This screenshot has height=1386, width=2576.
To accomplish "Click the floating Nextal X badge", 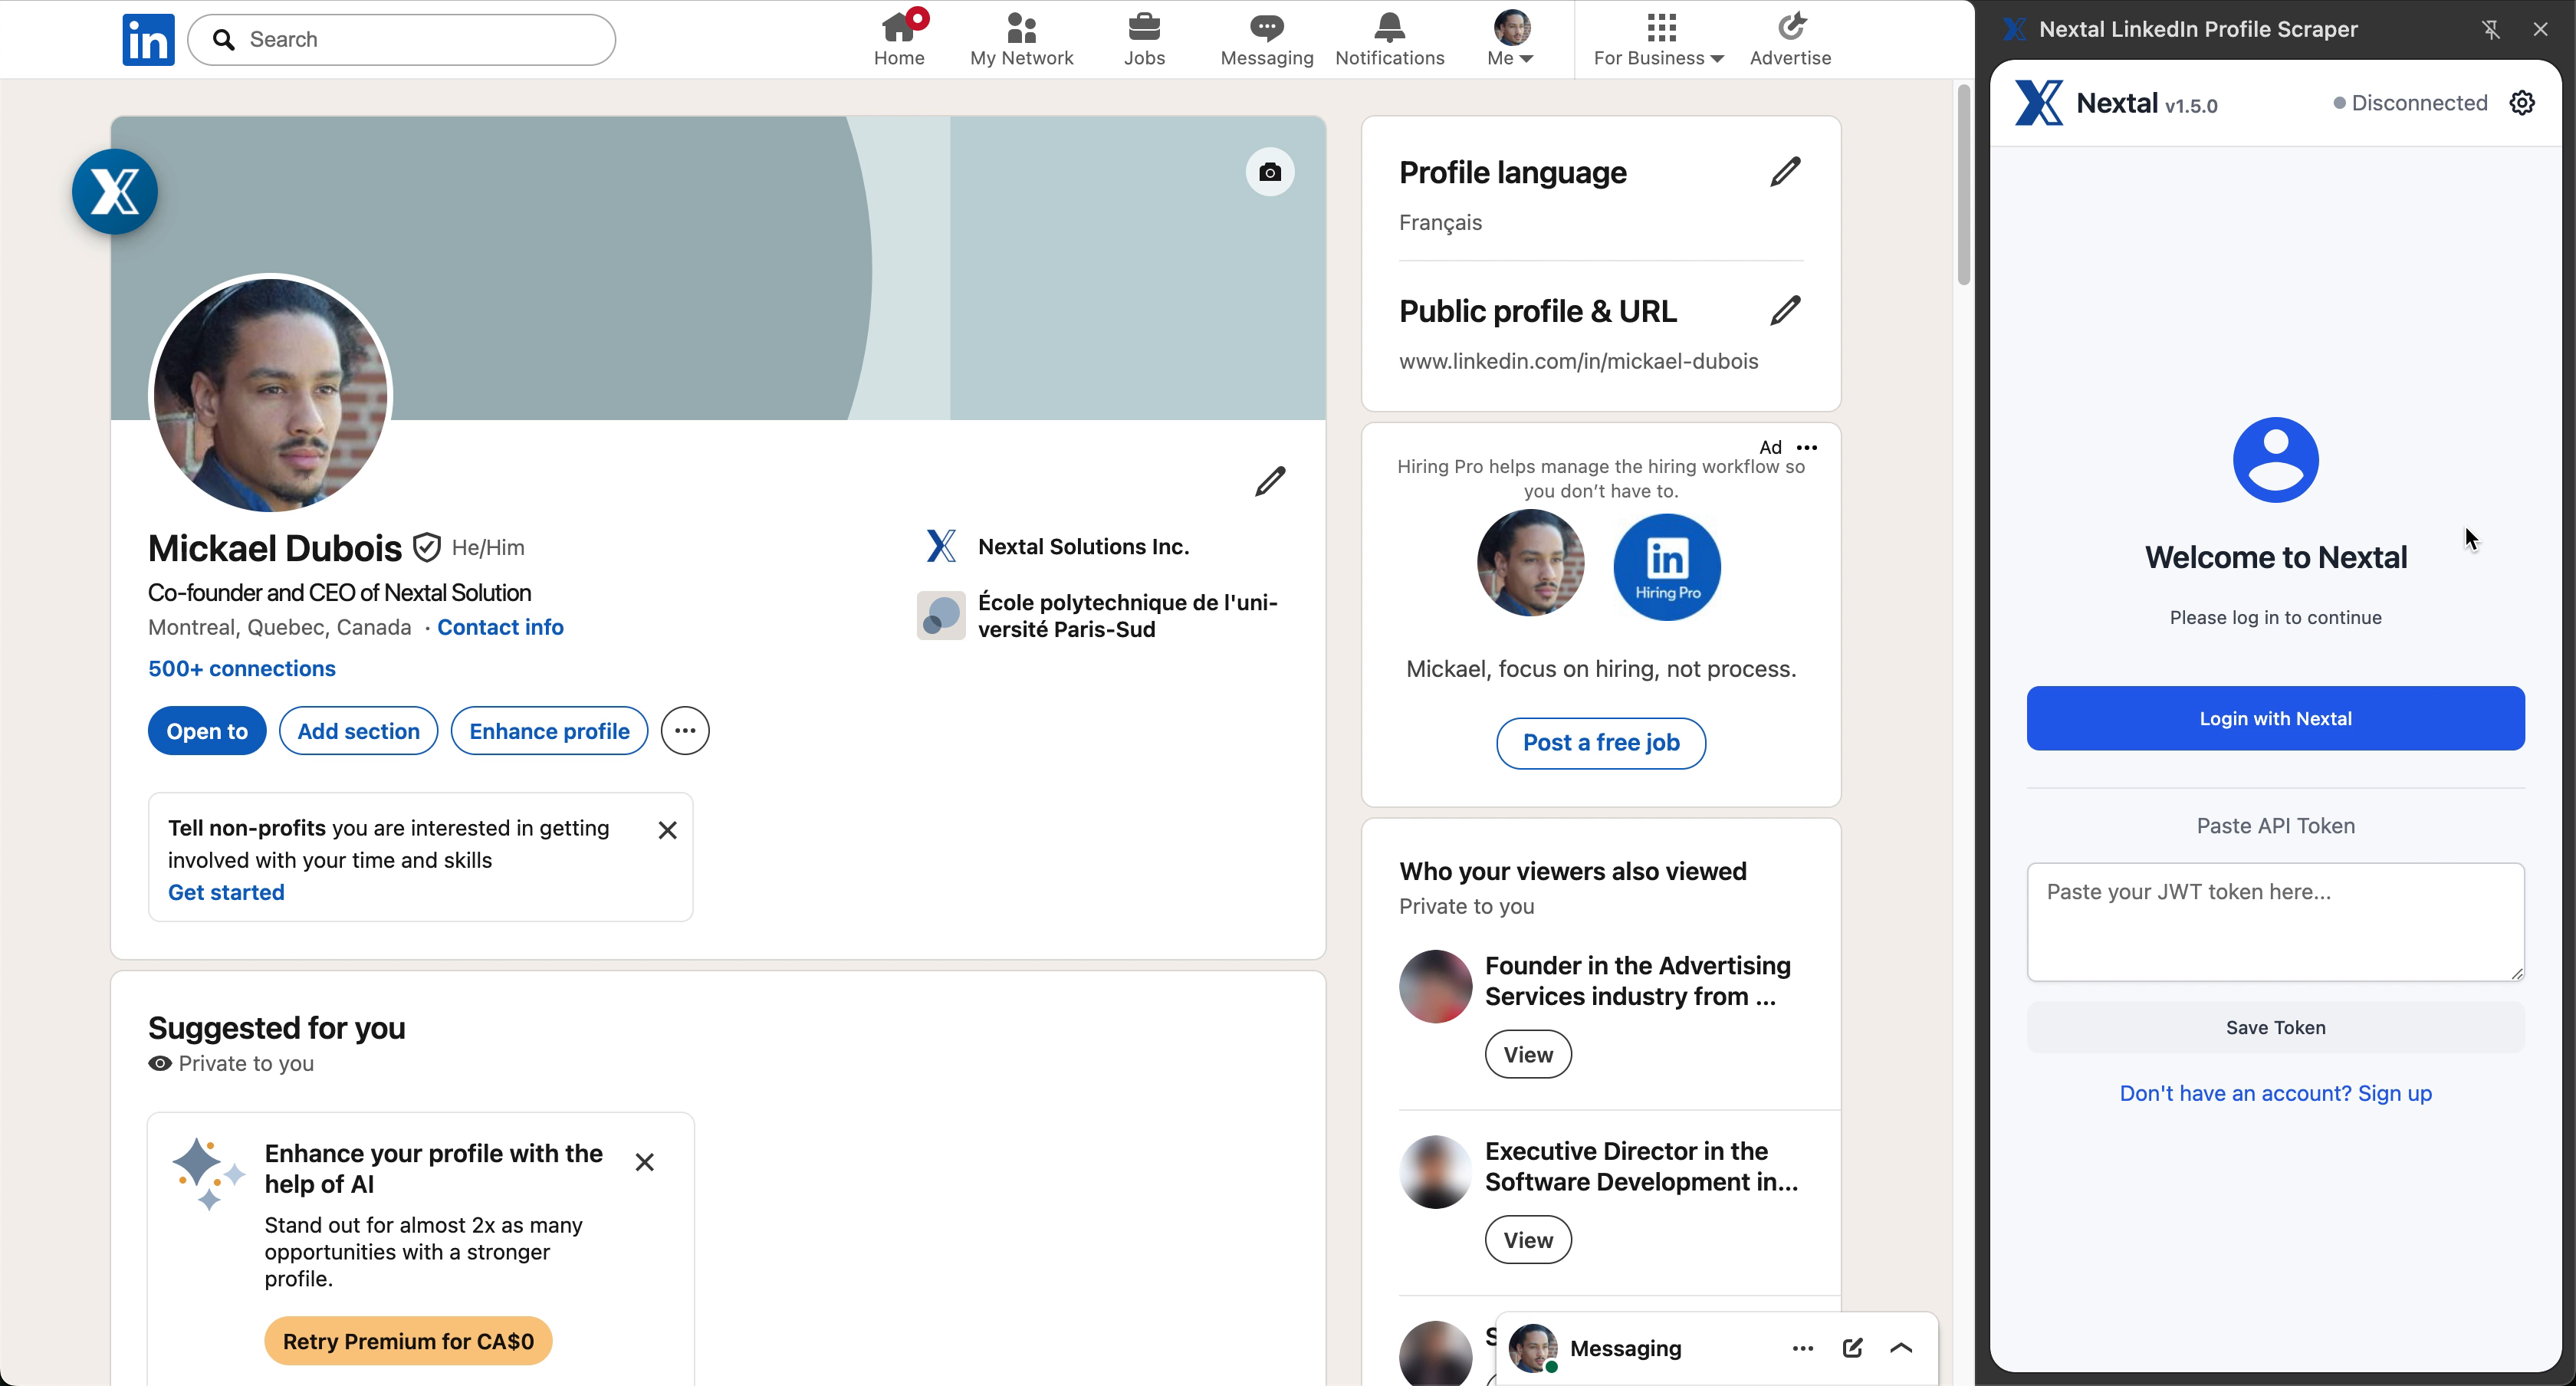I will coord(115,191).
